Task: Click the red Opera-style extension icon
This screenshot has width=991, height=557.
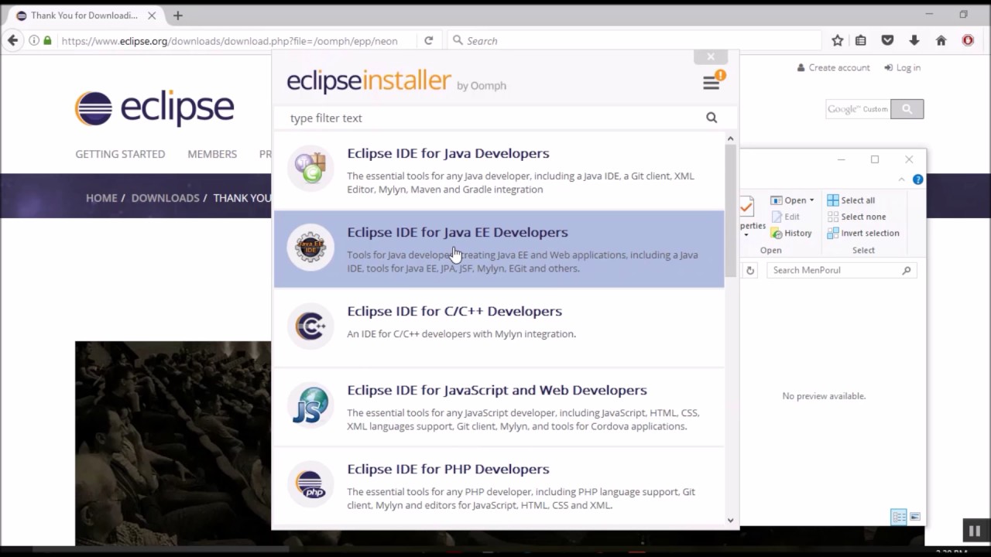Action: point(968,40)
